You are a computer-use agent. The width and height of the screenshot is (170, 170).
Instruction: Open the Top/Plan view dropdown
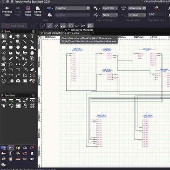click(72, 8)
